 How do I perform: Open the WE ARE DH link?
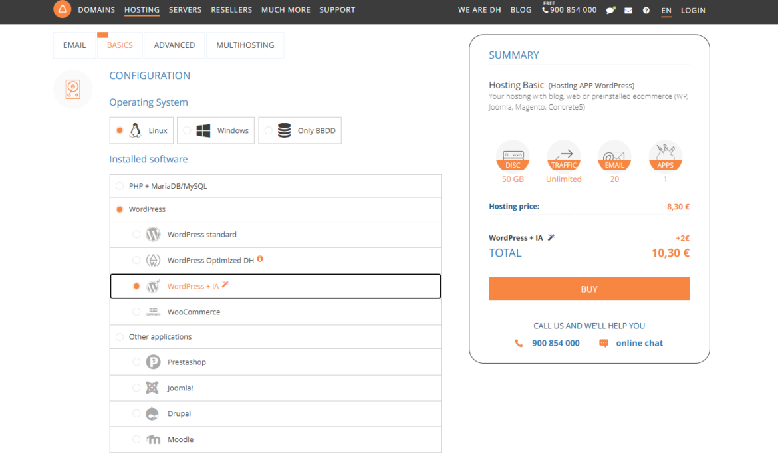tap(479, 10)
